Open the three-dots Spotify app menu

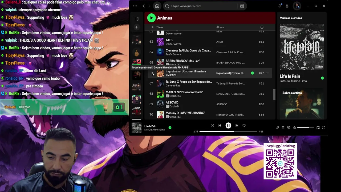(x=135, y=6)
